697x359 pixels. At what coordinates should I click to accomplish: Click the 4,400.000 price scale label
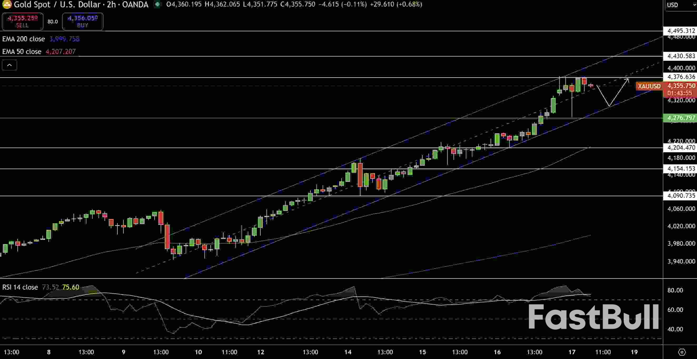[681, 68]
